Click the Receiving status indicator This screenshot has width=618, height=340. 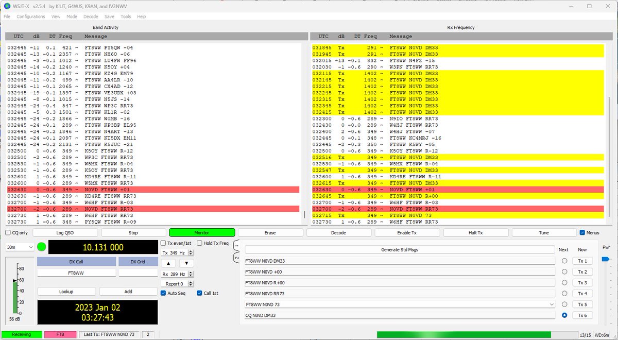[22, 334]
